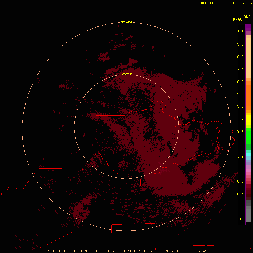253x253 pixels.
Task: Click the DKD label above the color scale
Action: (x=247, y=17)
